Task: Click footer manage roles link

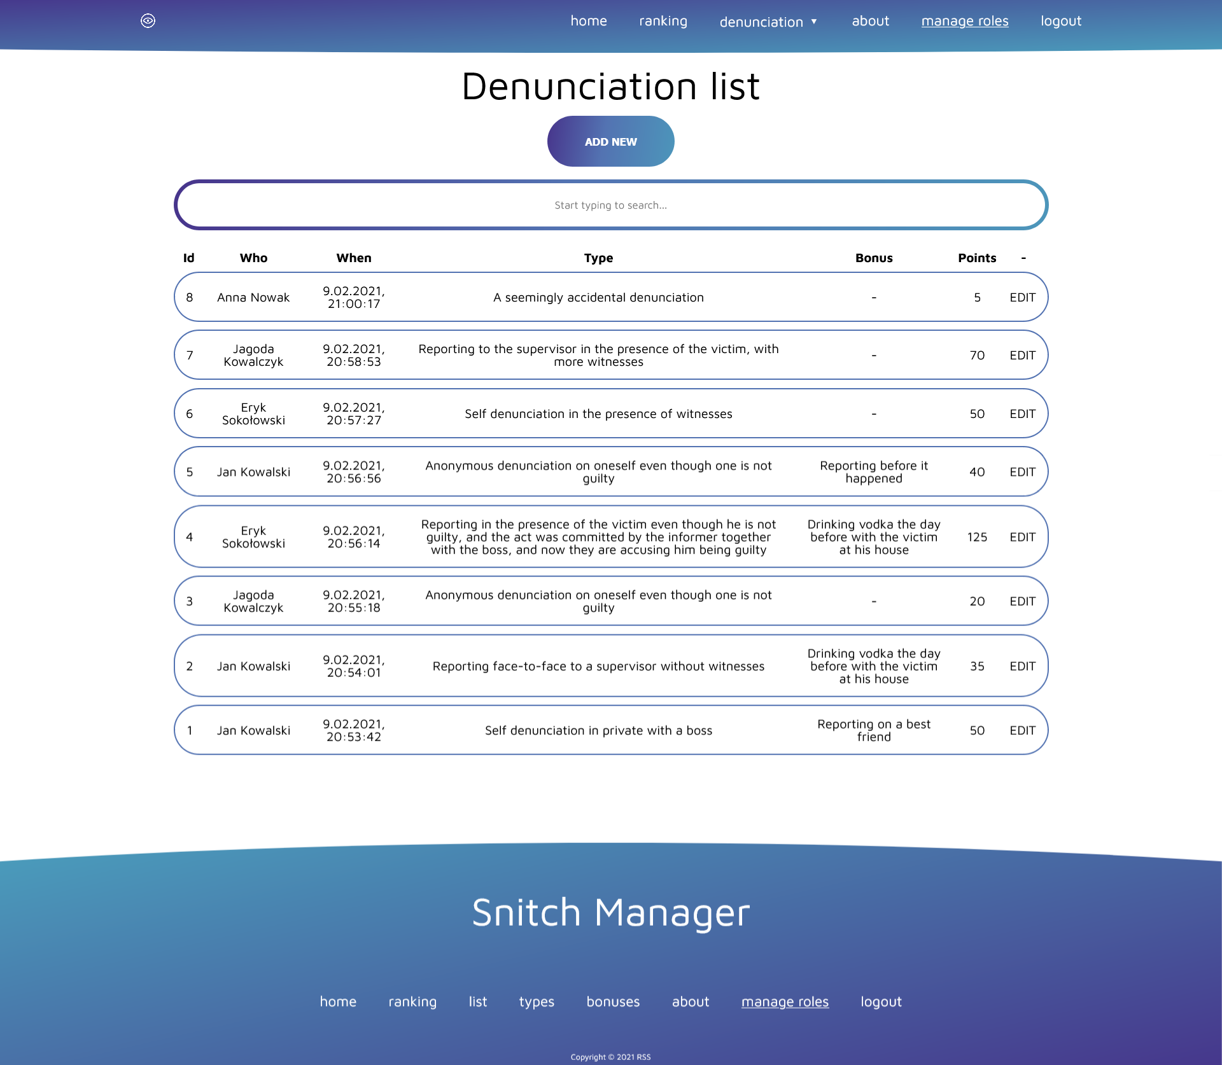Action: tap(784, 1001)
